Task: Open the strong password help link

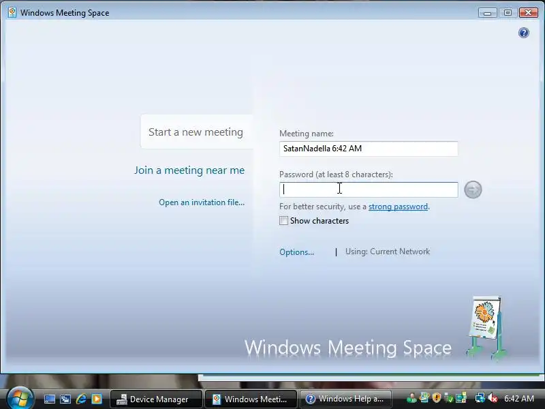Action: (398, 207)
